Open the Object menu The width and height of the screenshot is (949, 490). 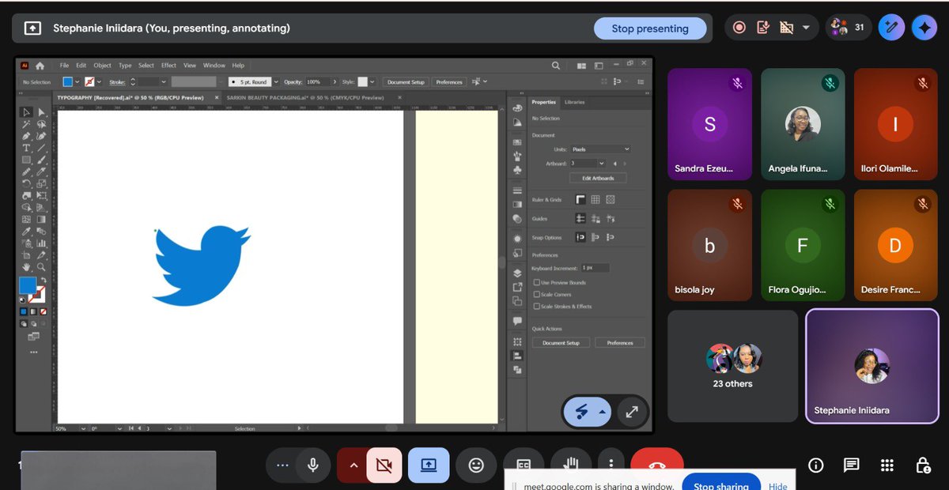coord(103,66)
